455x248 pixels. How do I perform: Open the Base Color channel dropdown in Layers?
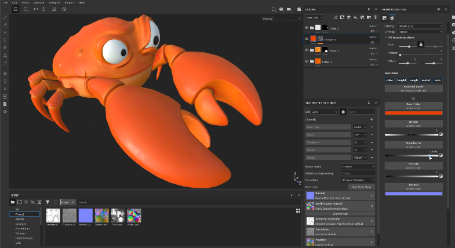pos(314,17)
